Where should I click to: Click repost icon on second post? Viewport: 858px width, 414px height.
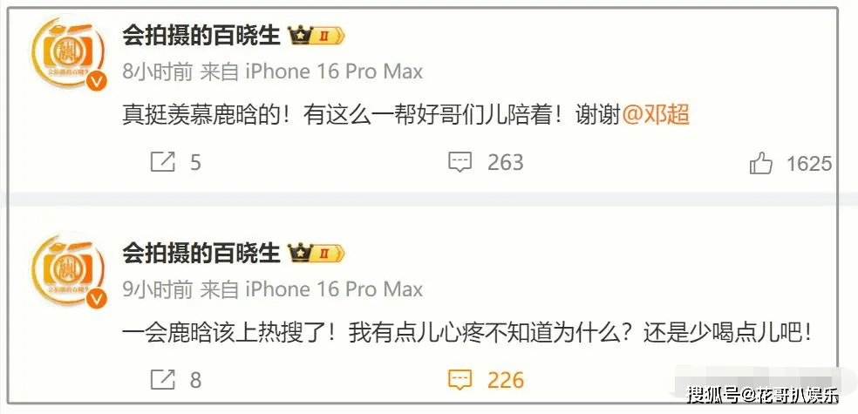[162, 379]
